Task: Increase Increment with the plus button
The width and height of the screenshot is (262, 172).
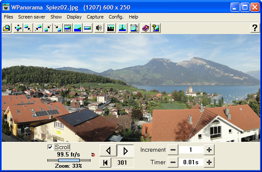Action: 209,150
